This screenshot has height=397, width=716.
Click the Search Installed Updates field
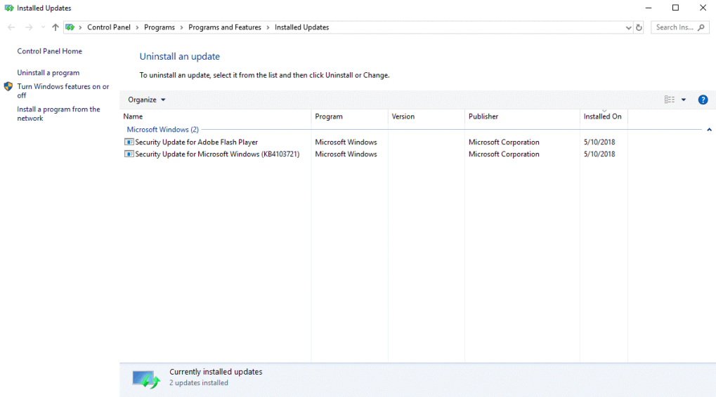click(x=675, y=27)
